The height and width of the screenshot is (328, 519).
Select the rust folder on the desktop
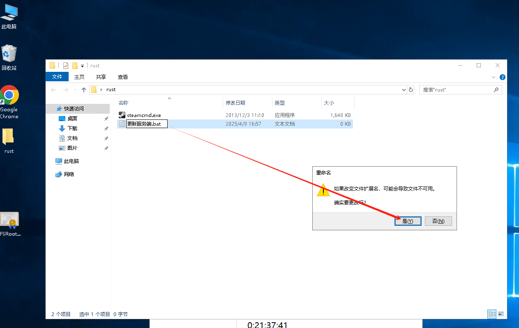[x=9, y=141]
